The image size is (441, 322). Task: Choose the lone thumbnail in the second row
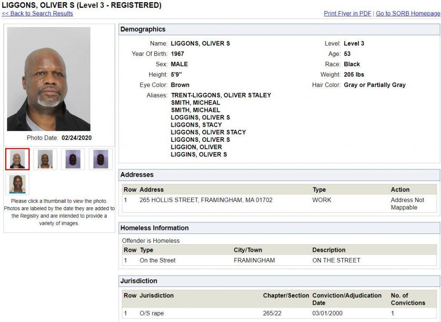[x=18, y=184]
